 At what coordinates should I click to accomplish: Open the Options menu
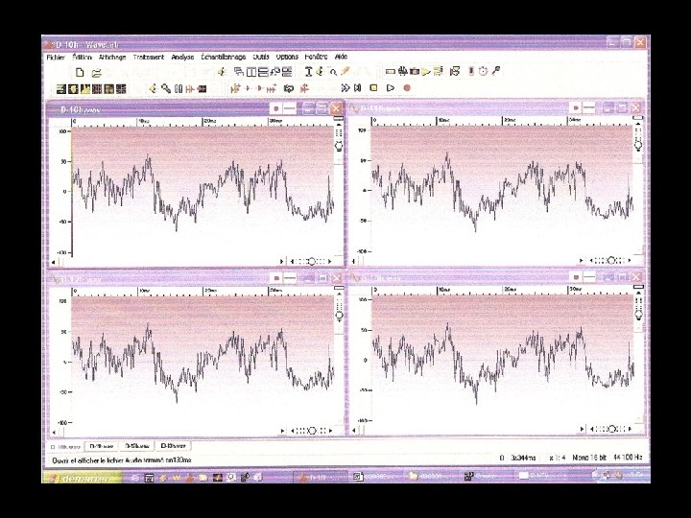click(x=287, y=57)
